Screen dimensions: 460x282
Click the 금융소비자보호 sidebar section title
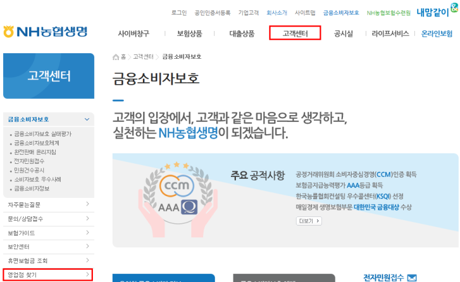point(28,119)
